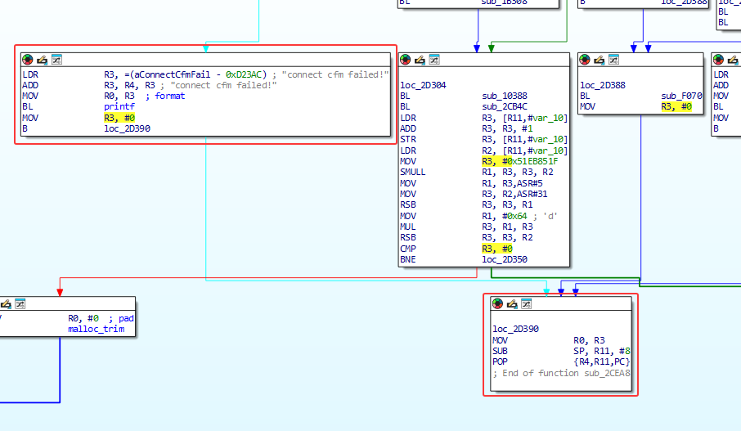
Task: Click group nodes icon in malloc_trim block
Action: point(20,303)
